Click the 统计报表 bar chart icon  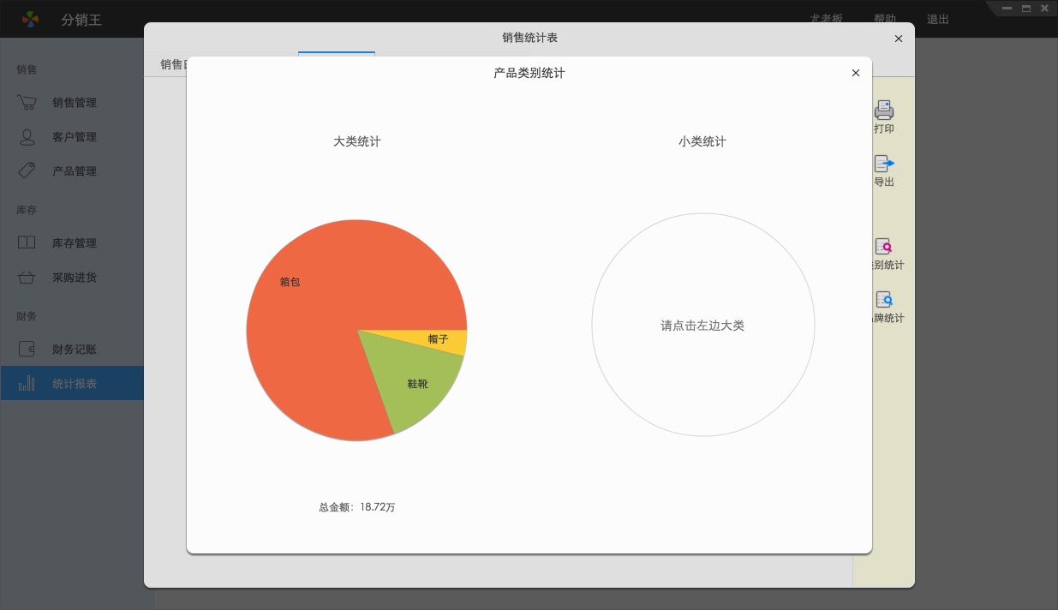(x=27, y=383)
